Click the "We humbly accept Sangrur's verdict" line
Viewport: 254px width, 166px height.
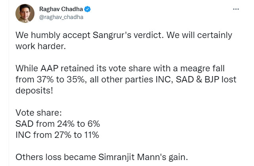(124, 35)
